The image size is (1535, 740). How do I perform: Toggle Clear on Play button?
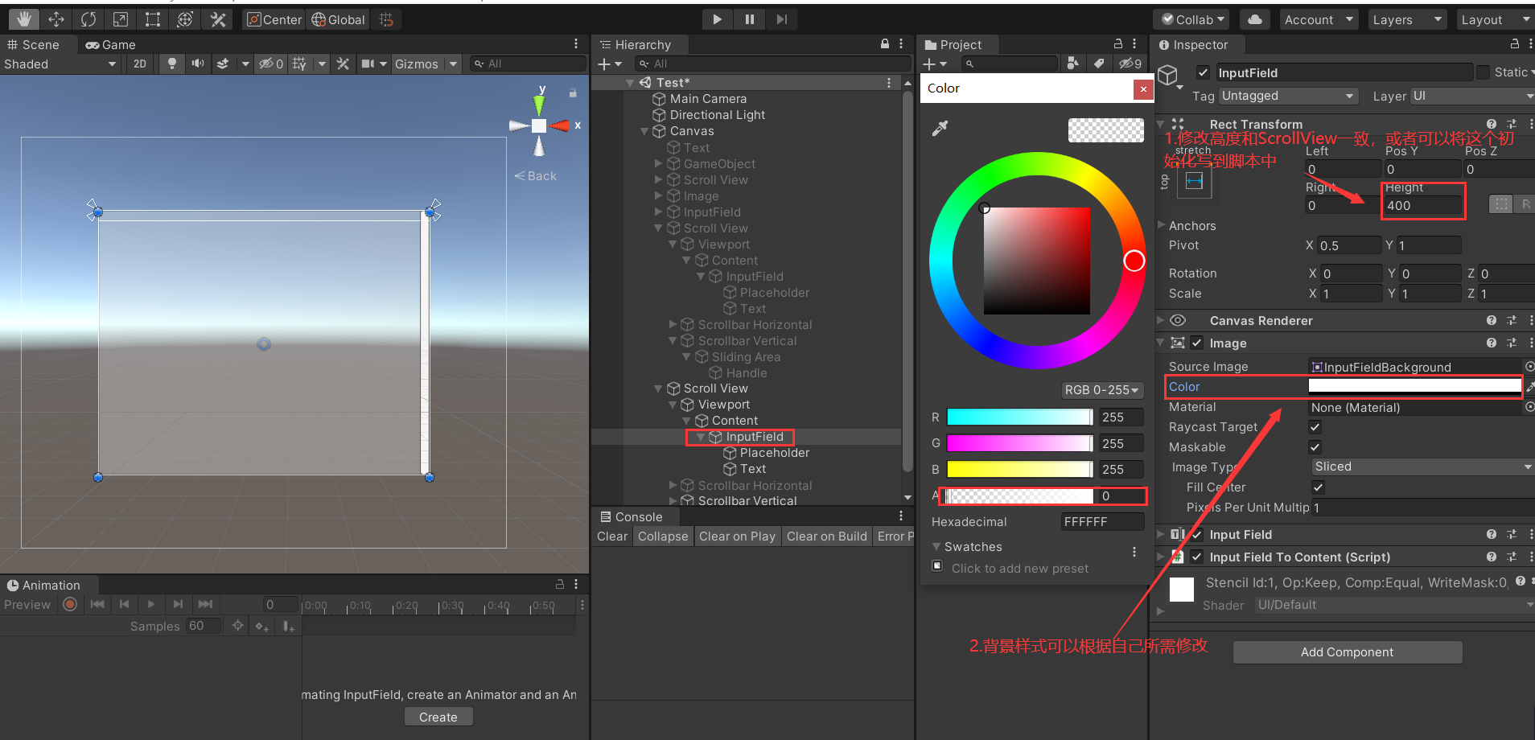tap(737, 536)
